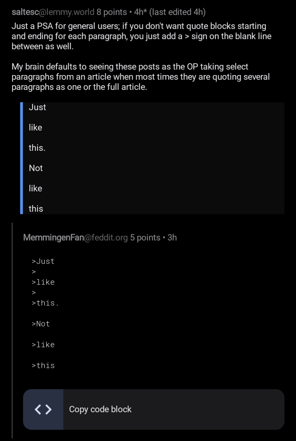The width and height of the screenshot is (296, 441).
Task: Tap the 5 points score
Action: pos(145,238)
